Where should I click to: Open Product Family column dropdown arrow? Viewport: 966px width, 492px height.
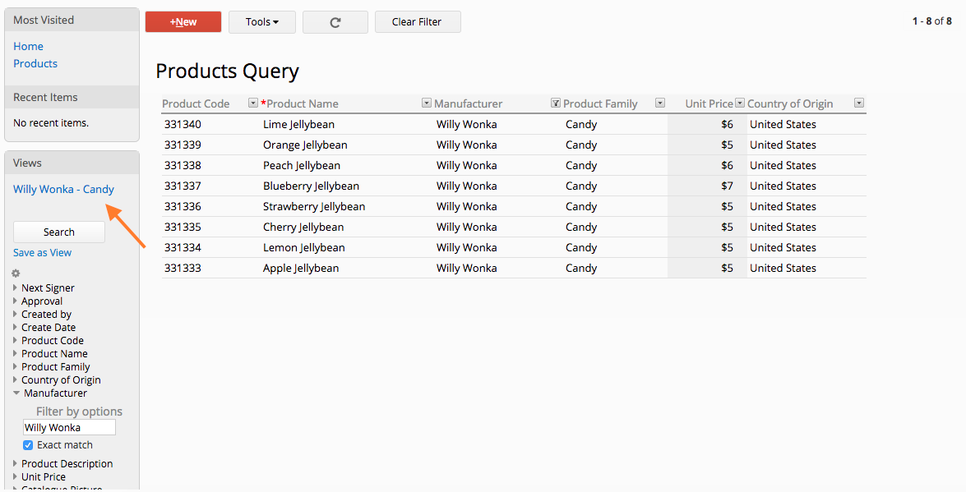[660, 103]
